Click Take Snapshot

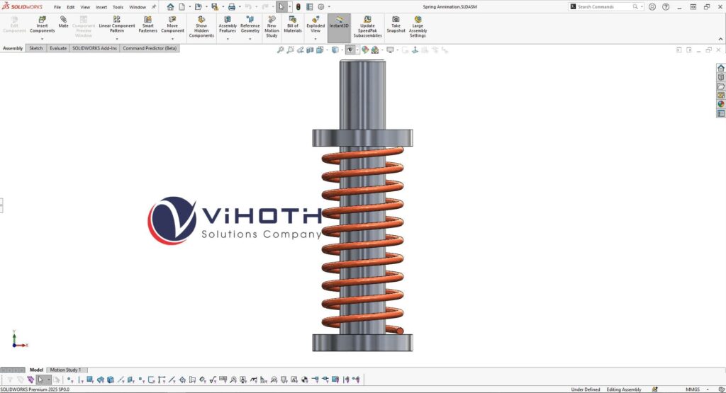pyautogui.click(x=396, y=25)
